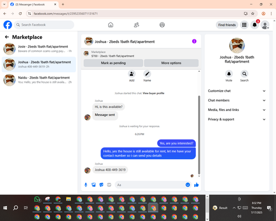Image resolution: width=276 pixels, height=221 pixels.
Task: Click the Name edit pencil icon
Action: coord(147,74)
